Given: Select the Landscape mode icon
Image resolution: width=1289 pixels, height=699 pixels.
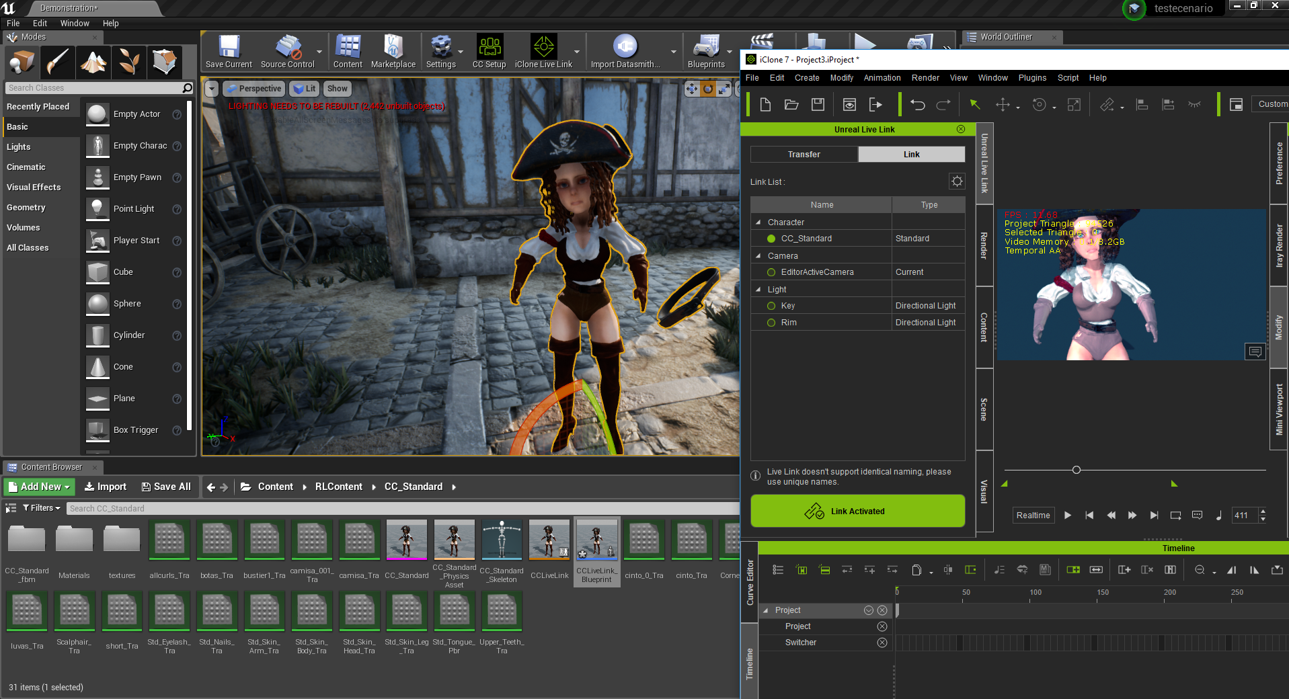Looking at the screenshot, I should point(93,62).
